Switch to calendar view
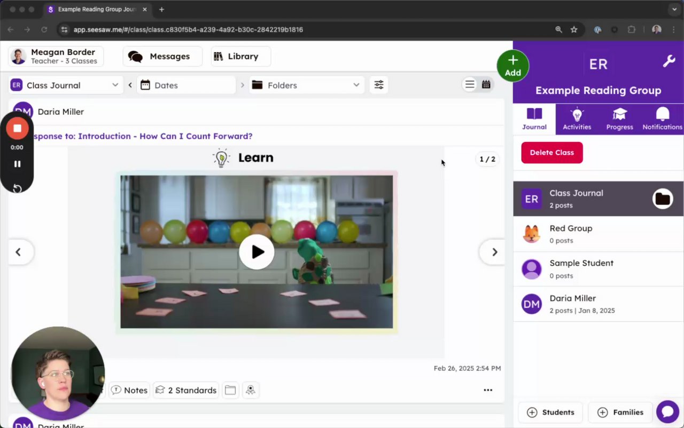 [x=486, y=84]
